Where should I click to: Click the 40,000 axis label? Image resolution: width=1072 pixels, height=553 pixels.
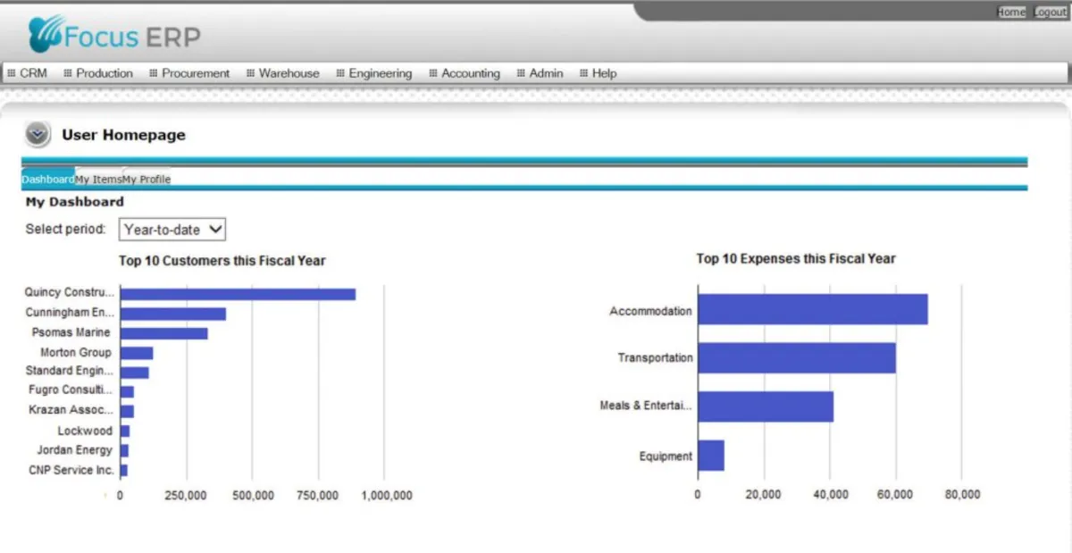tap(830, 495)
